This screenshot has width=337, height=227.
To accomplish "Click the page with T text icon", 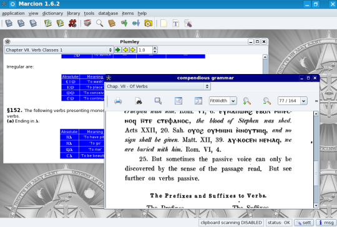I will point(176,23).
